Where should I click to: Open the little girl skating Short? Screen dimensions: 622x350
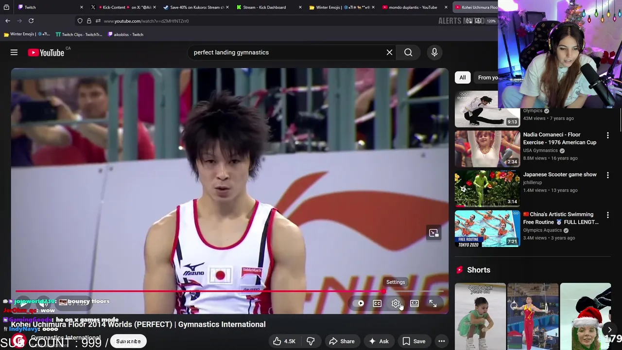(480, 316)
